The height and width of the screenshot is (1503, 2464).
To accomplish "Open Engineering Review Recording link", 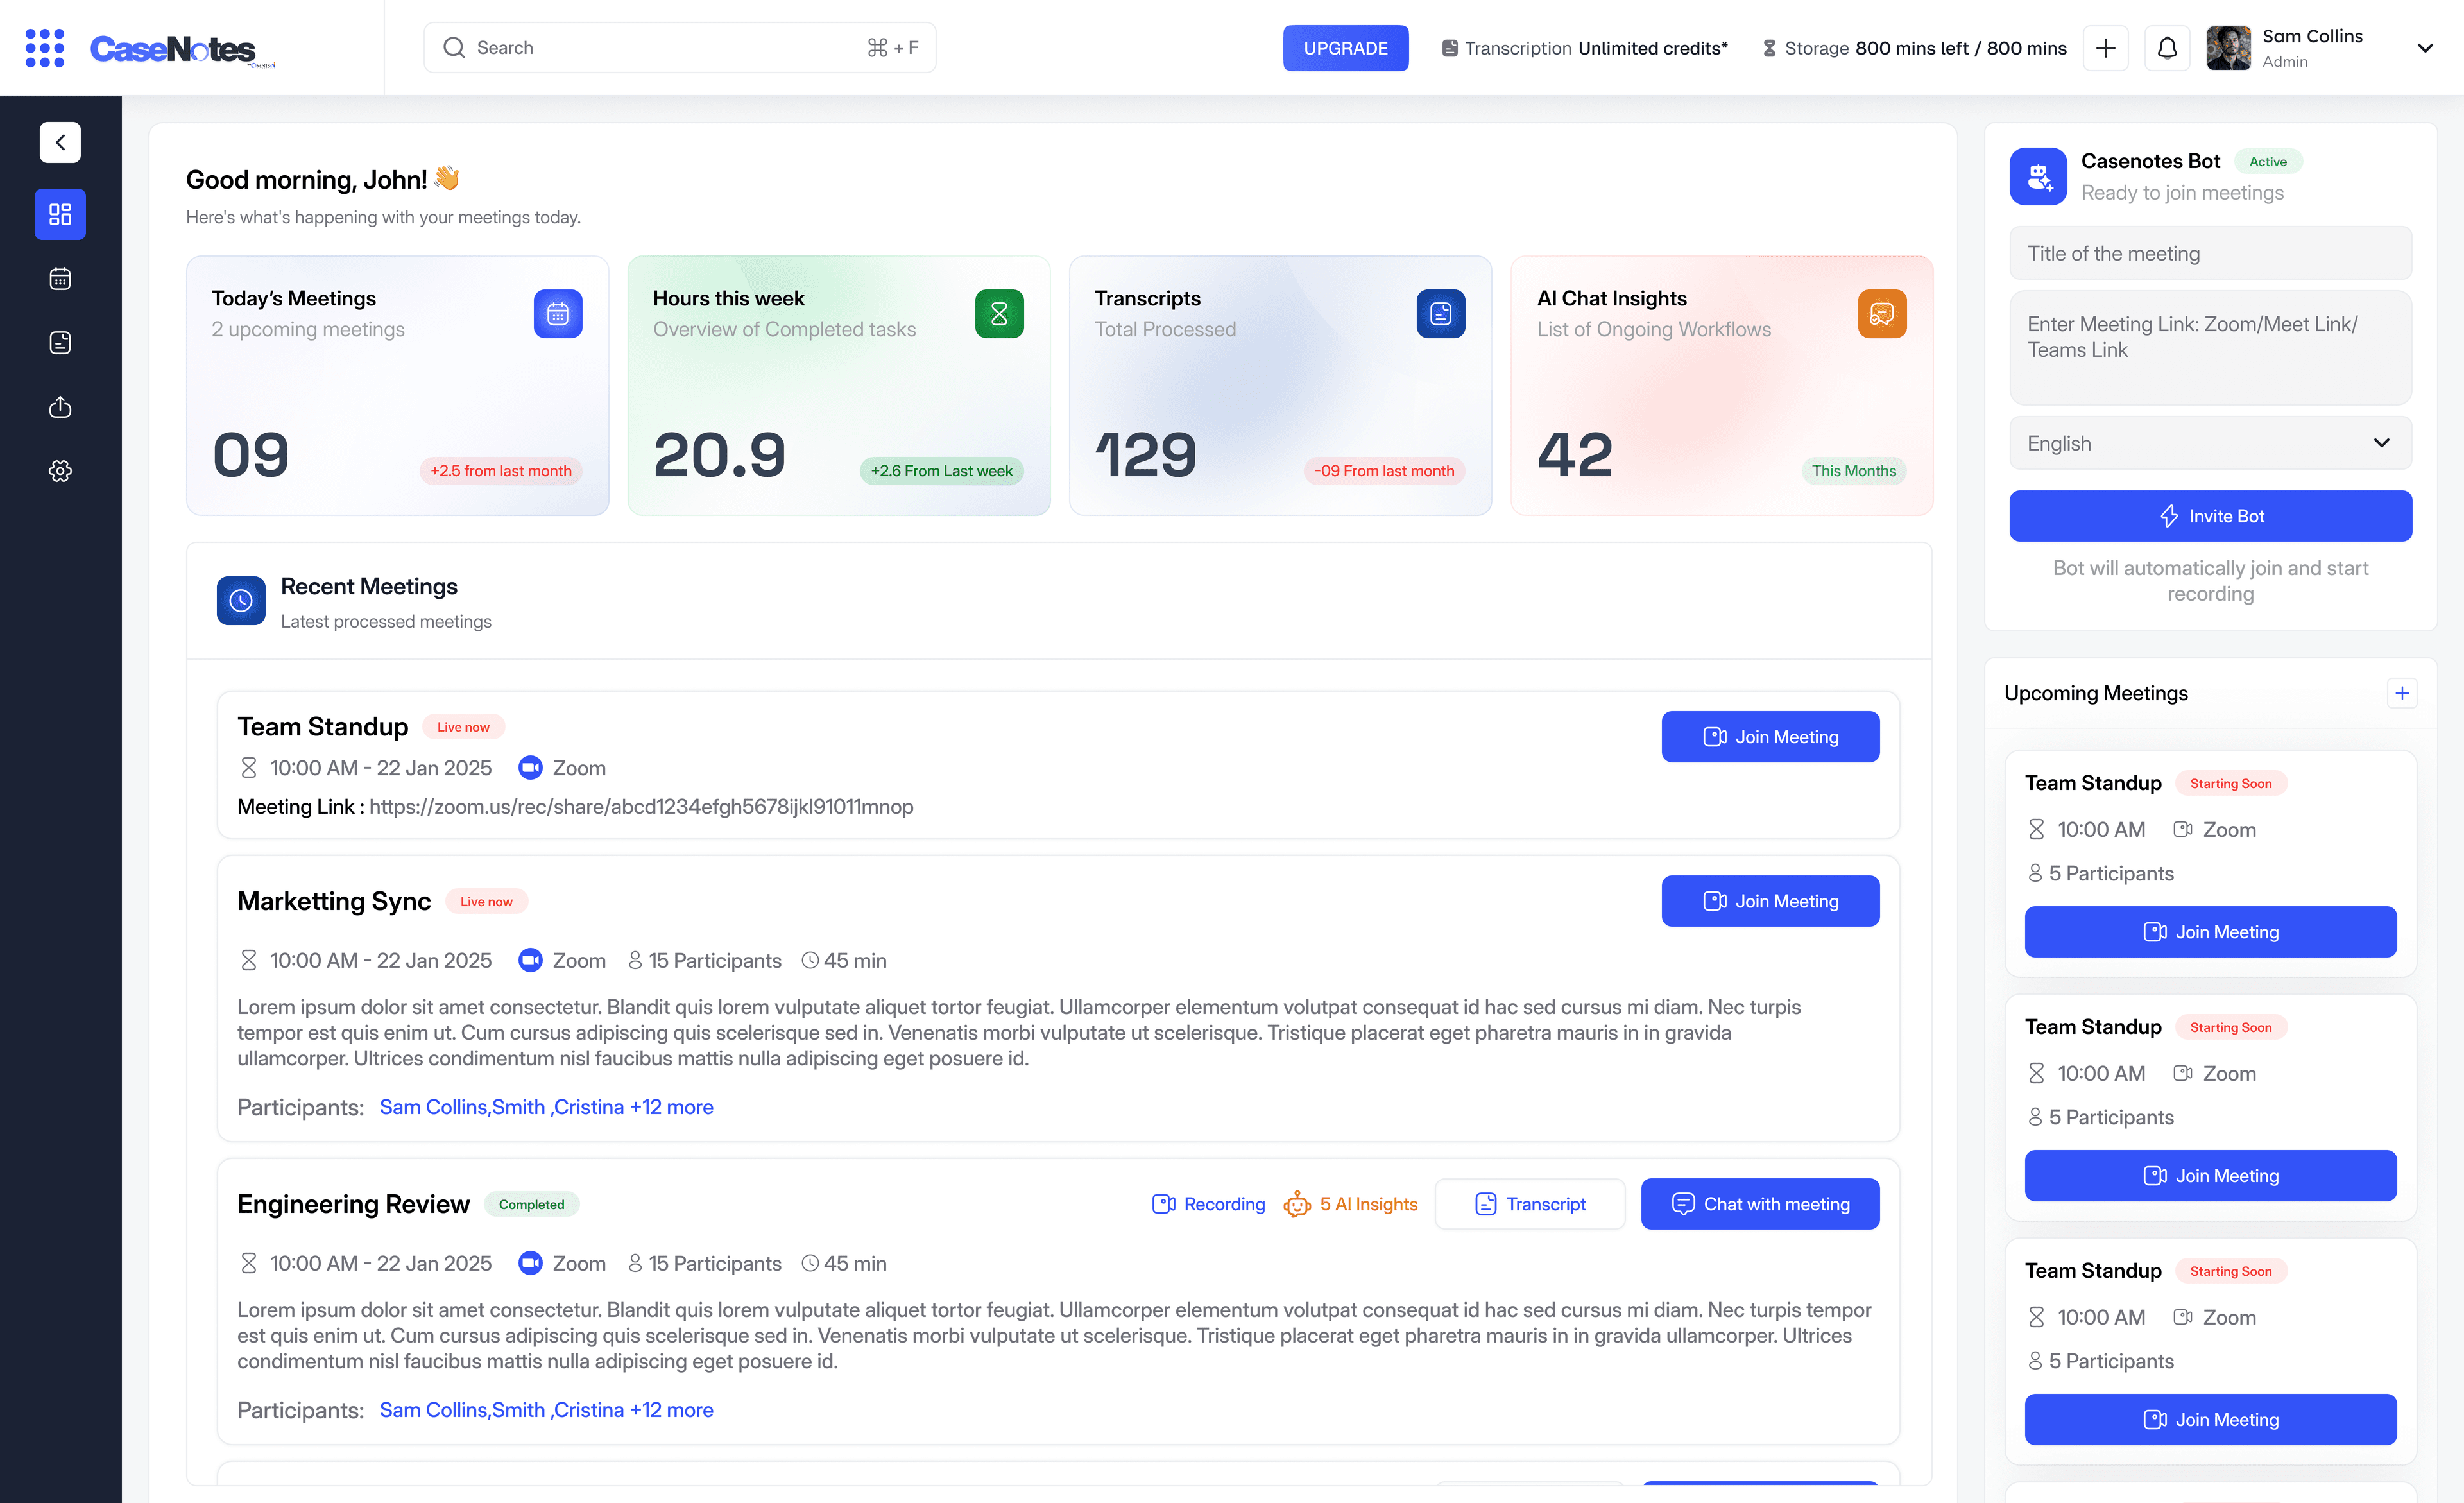I will tap(1208, 1204).
